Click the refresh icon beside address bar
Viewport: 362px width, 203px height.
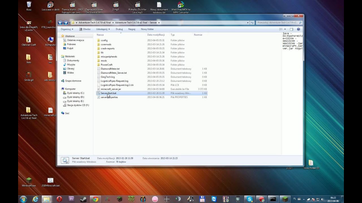coord(252,23)
